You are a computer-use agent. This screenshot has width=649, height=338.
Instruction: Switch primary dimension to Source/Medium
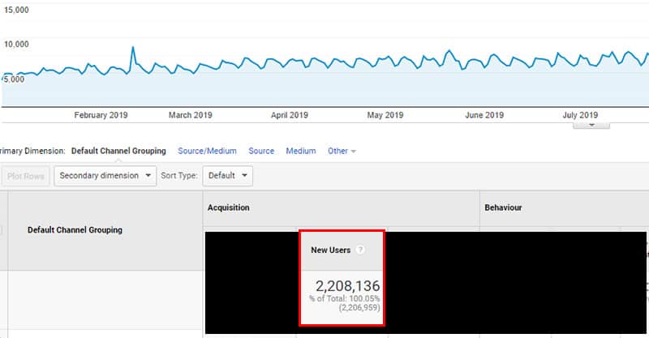pyautogui.click(x=207, y=151)
